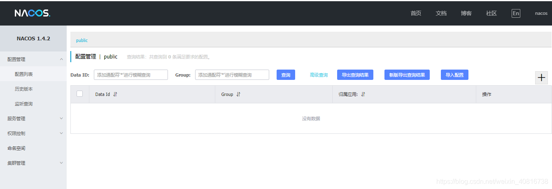The width and height of the screenshot is (552, 189).
Task: Switch language with the En button
Action: [x=516, y=13]
